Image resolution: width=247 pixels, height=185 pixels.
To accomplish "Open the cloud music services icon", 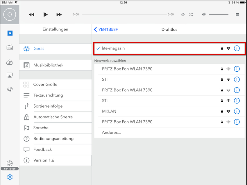I will [x=10, y=62].
